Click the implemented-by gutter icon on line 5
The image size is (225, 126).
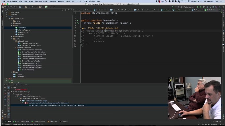pyautogui.click(x=78, y=23)
